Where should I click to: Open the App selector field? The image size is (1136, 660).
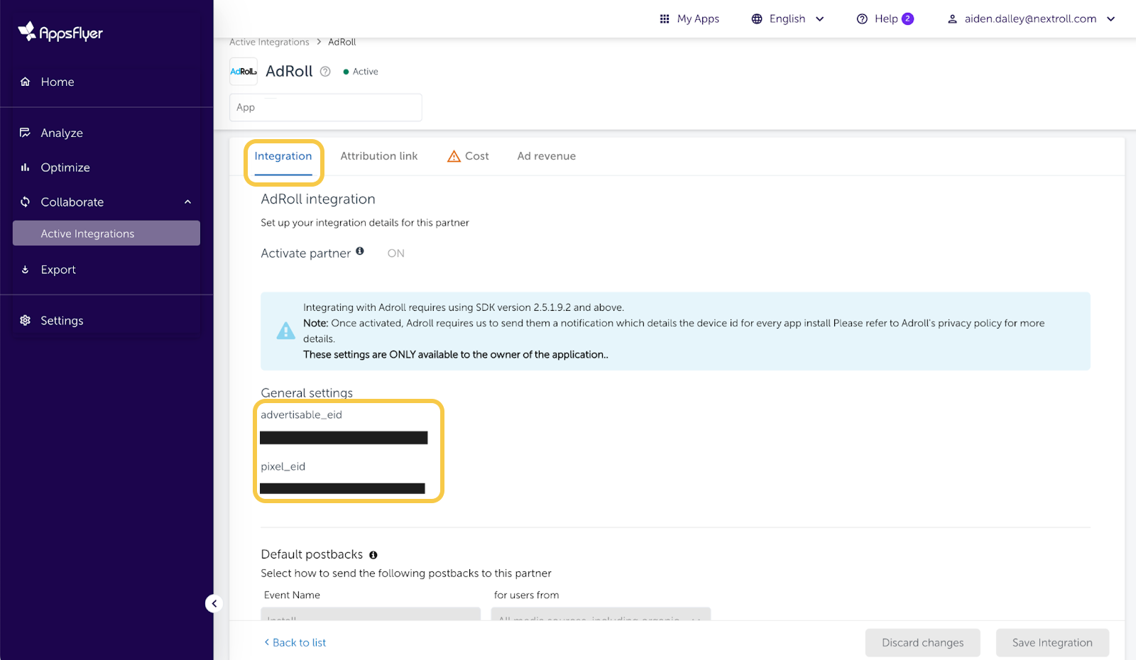(x=326, y=107)
